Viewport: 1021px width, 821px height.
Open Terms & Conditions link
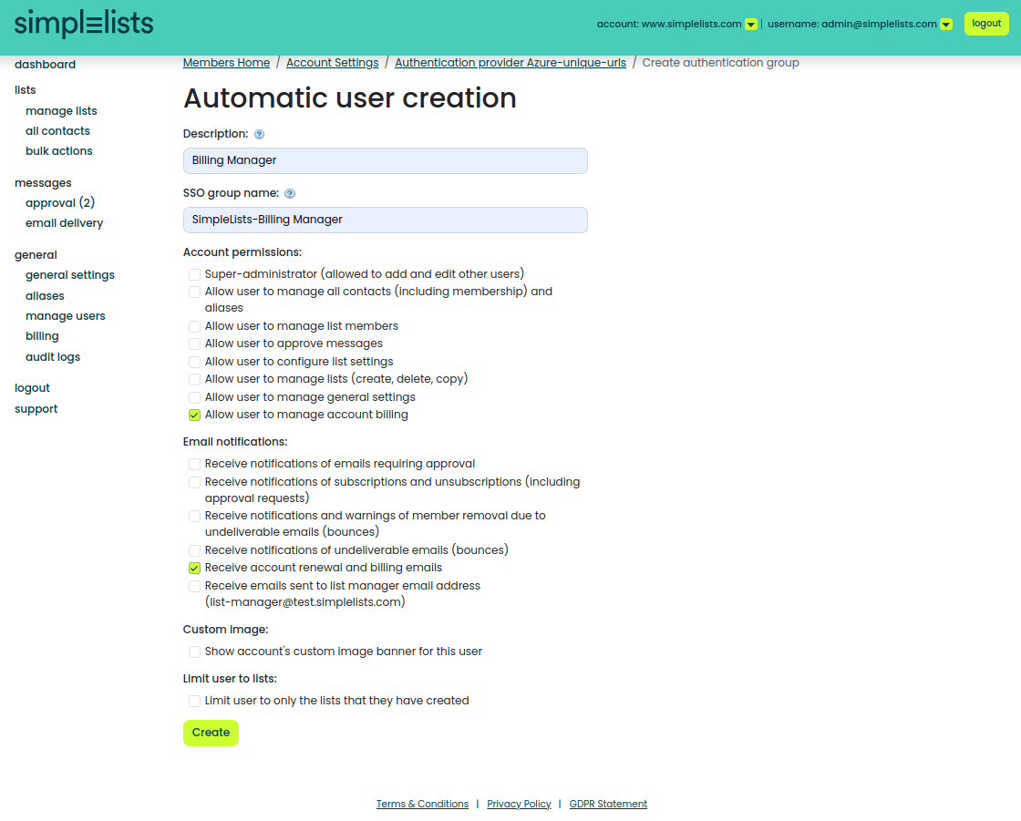[423, 805]
